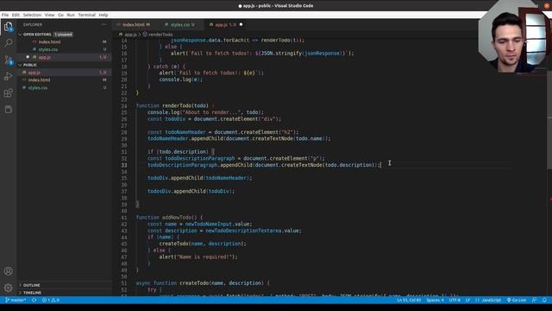The image size is (552, 311).
Task: Open index.html in the PUBLIC folder tree
Action: coord(65,80)
